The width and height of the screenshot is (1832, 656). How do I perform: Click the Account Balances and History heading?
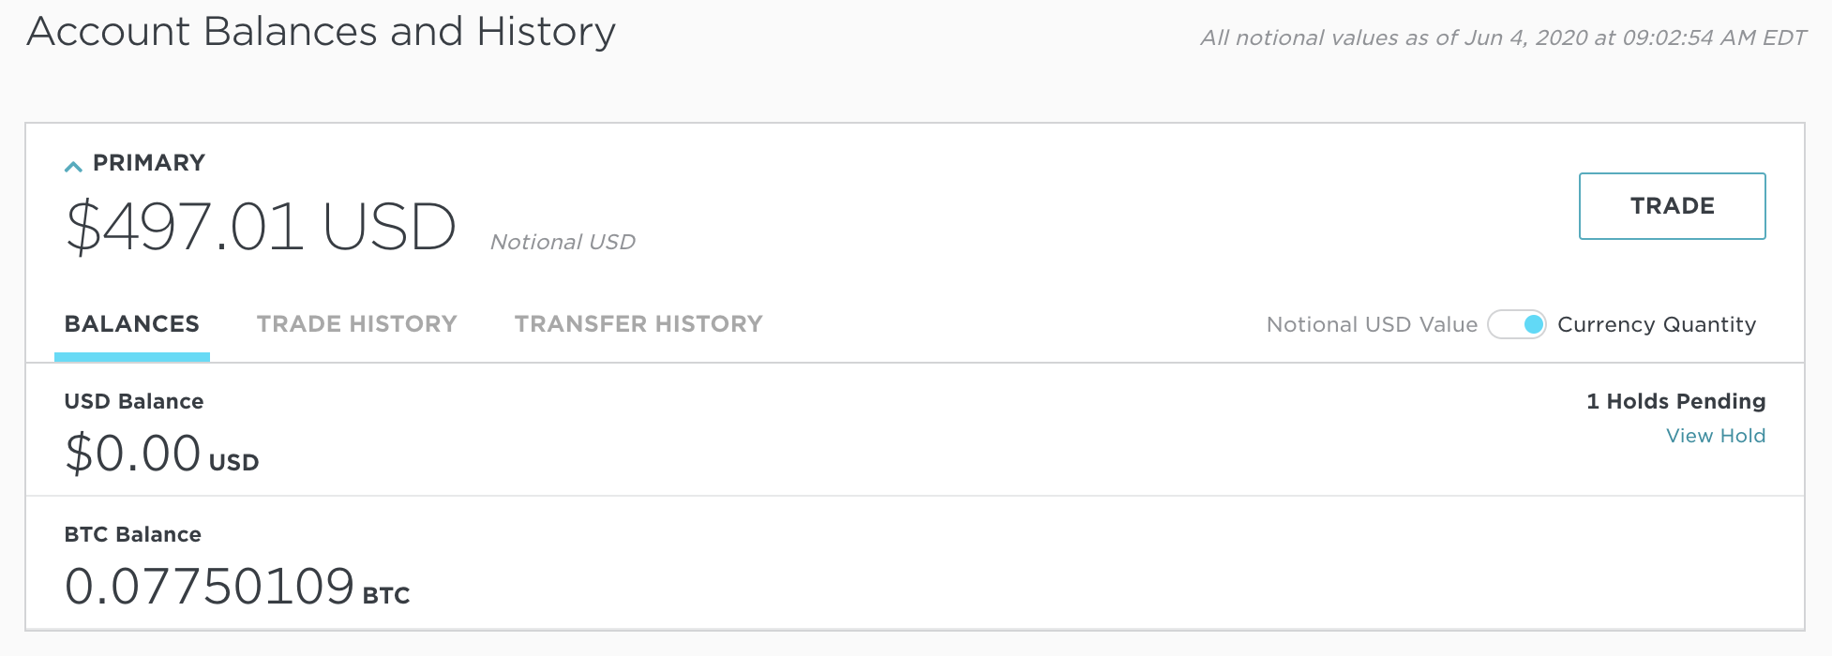coord(321,32)
